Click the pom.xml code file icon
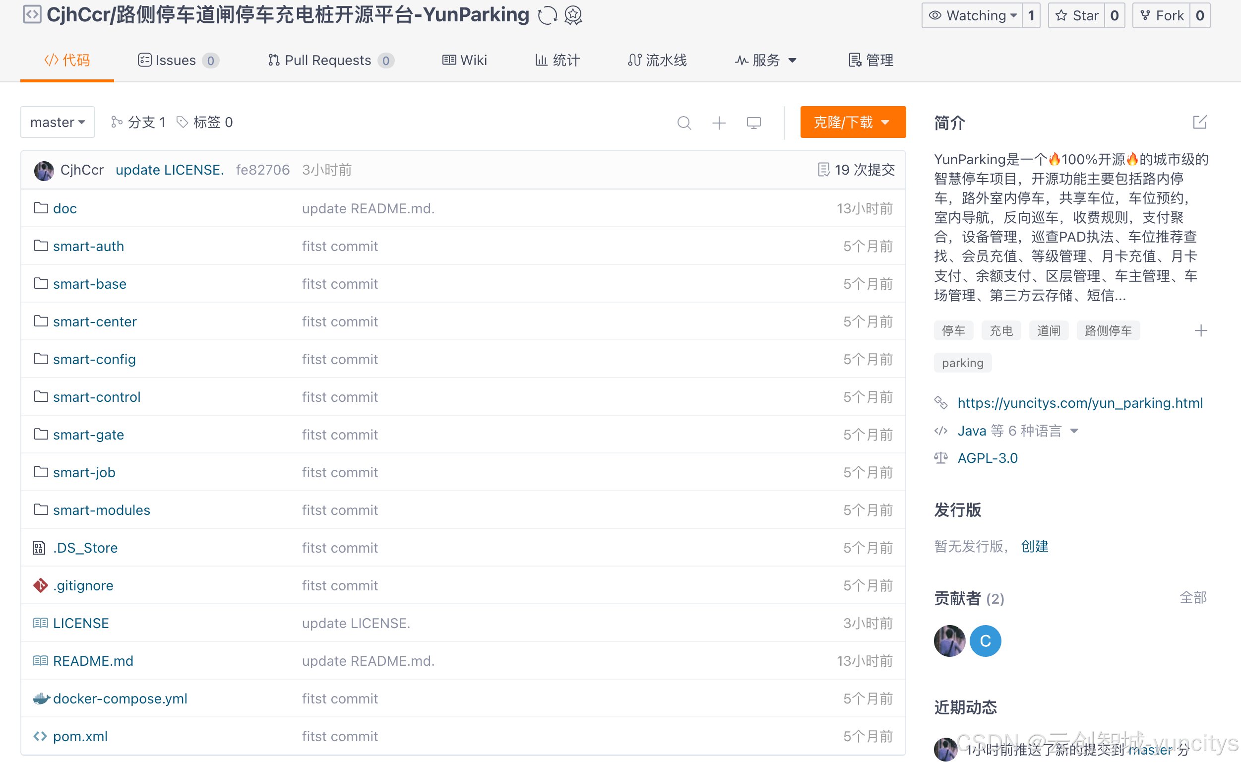This screenshot has width=1241, height=763. coord(40,736)
